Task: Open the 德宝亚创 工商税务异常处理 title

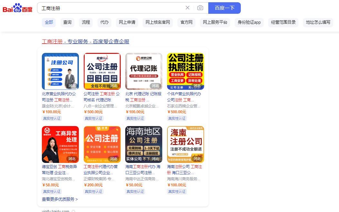Action: click(x=60, y=170)
